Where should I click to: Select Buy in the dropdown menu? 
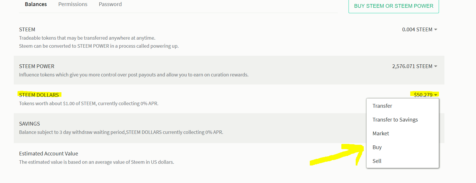click(403, 147)
